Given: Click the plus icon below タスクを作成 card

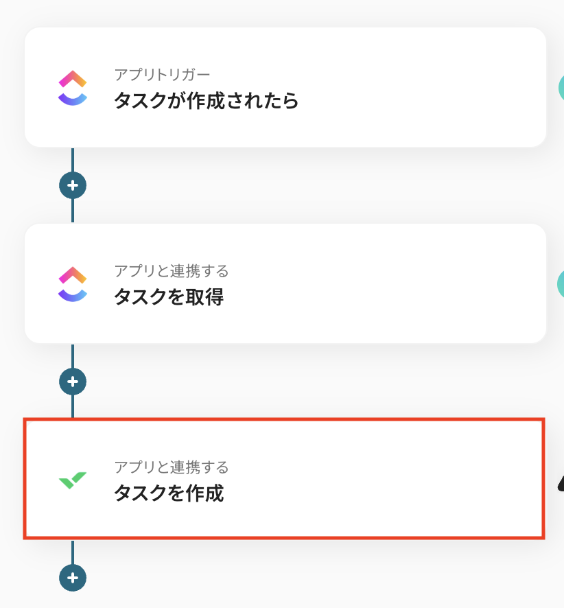Looking at the screenshot, I should tap(73, 577).
